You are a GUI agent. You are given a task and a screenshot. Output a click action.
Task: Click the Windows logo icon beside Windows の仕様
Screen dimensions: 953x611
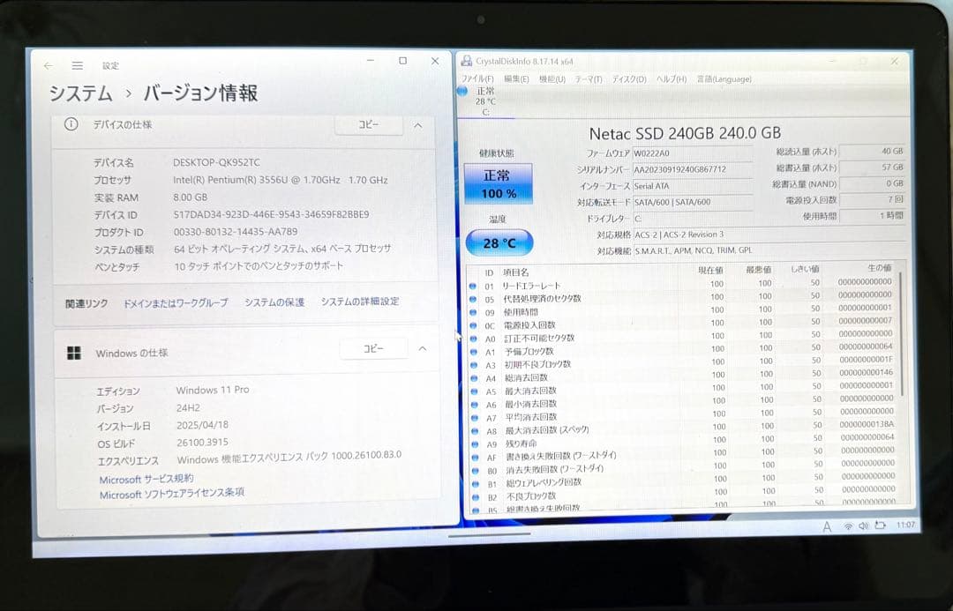tap(73, 353)
